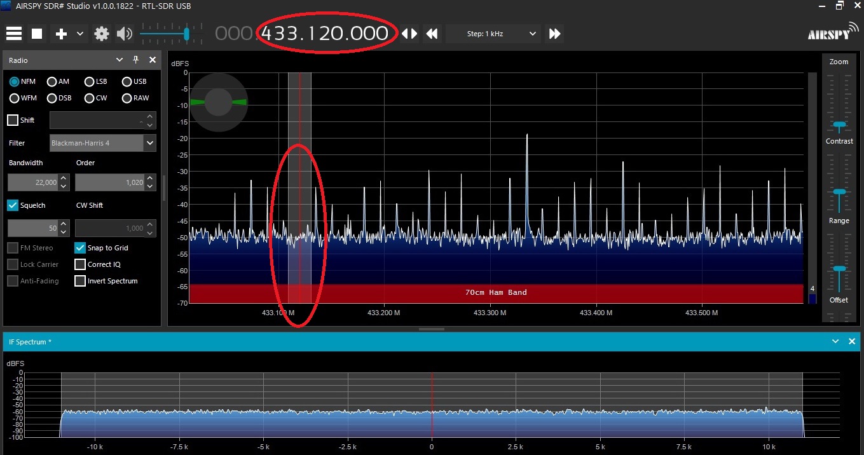Toggle the Lock Carrier checkbox
The height and width of the screenshot is (455, 864).
coord(13,264)
